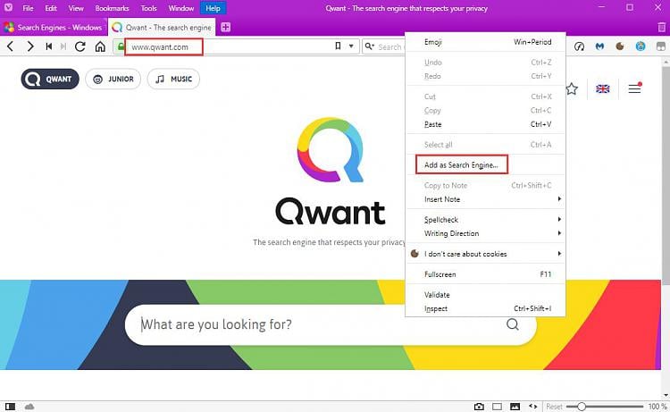Open a new tab with plus button

point(226,28)
